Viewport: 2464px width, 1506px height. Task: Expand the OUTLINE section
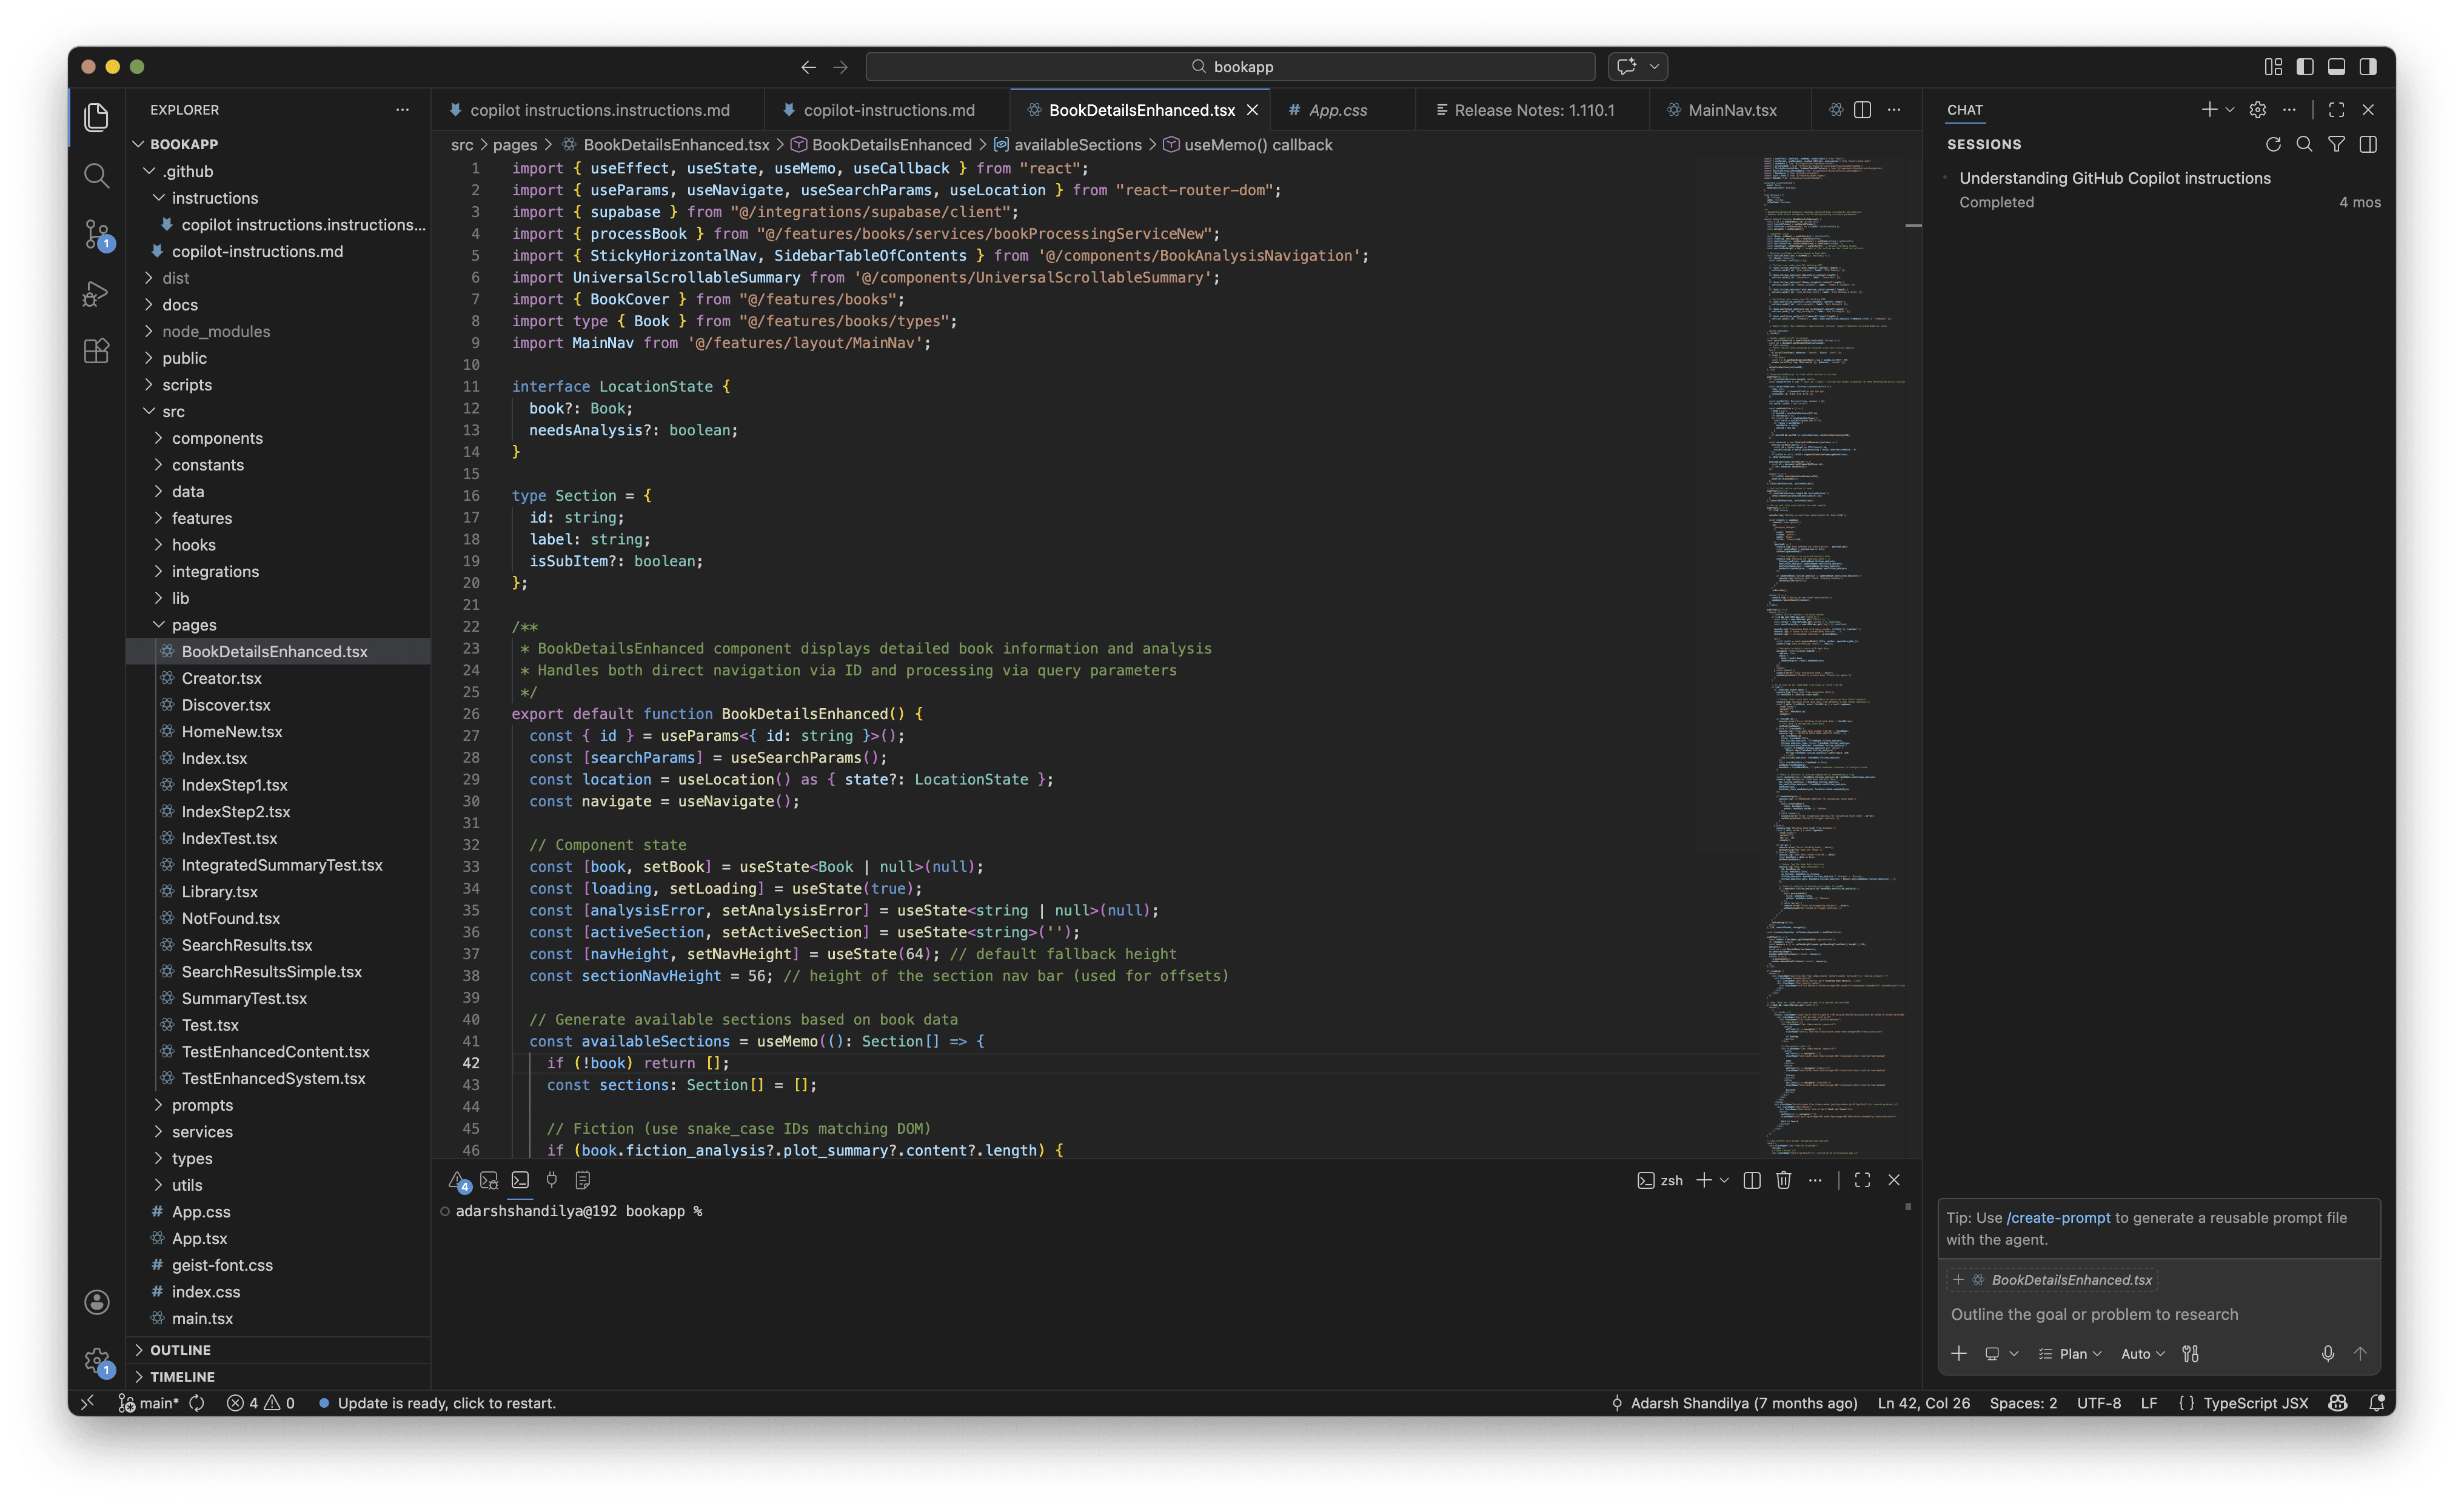point(180,1350)
